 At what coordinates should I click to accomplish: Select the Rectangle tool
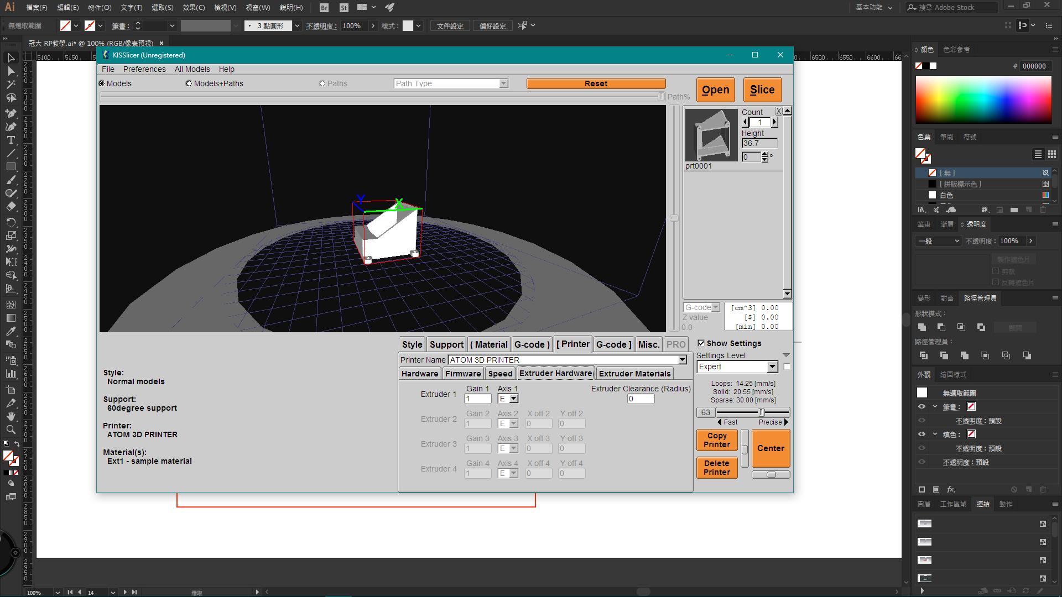tap(11, 166)
